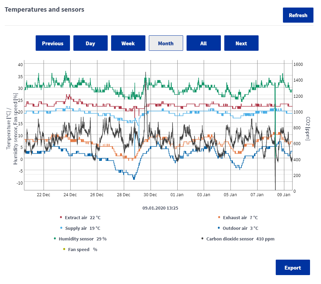Go to the Previous time period

point(52,43)
